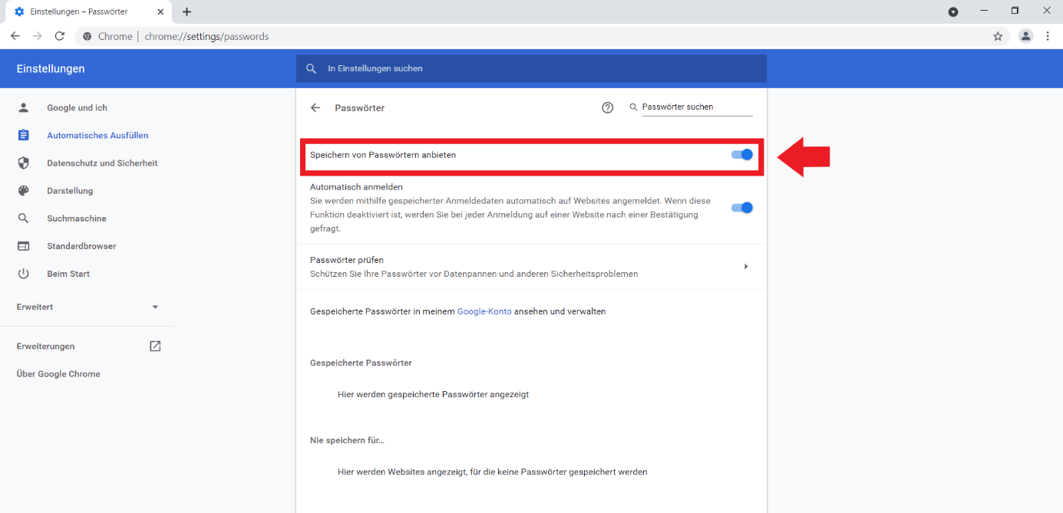Expand the Erweitert section arrow
Viewport: 1063px width, 513px height.
tap(155, 307)
